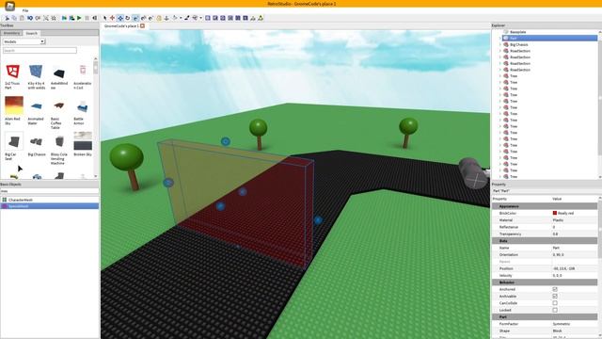Select Baseplate in the Explorer
Image resolution: width=602 pixels, height=339 pixels.
tap(518, 32)
